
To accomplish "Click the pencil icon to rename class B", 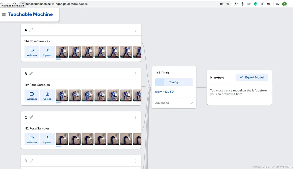I will 31,73.
